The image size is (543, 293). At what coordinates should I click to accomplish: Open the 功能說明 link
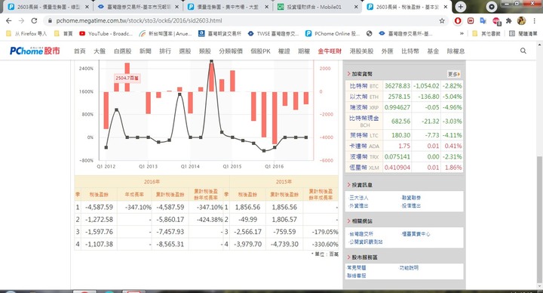409,267
